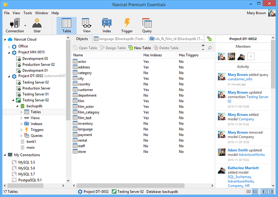
Task: Toggle right pane visibility in status bar
Action: click(271, 191)
